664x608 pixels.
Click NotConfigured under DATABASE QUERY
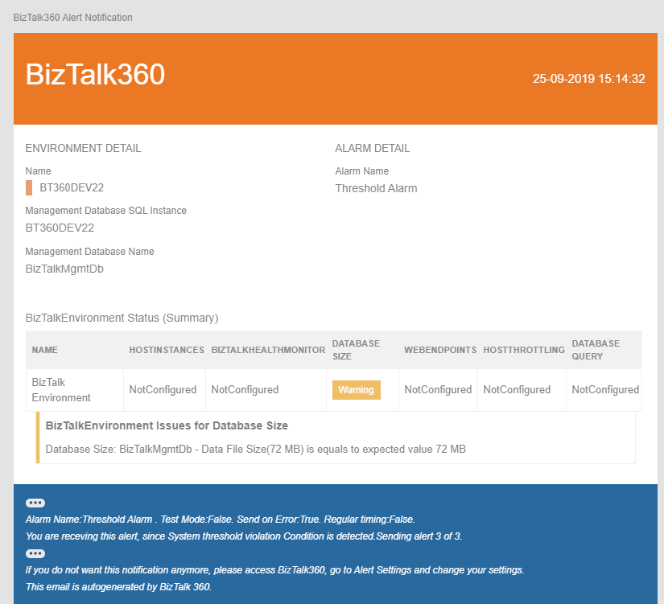pos(605,390)
